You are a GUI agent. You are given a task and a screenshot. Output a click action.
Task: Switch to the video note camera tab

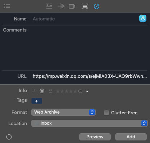[72, 6]
